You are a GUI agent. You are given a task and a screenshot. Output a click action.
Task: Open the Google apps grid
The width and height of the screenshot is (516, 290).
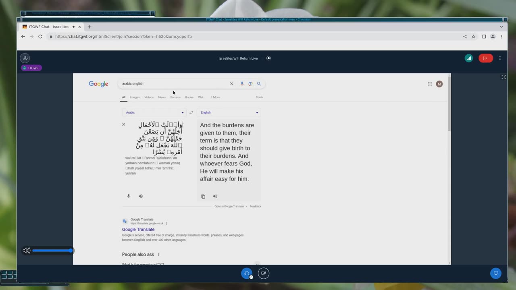point(430,84)
